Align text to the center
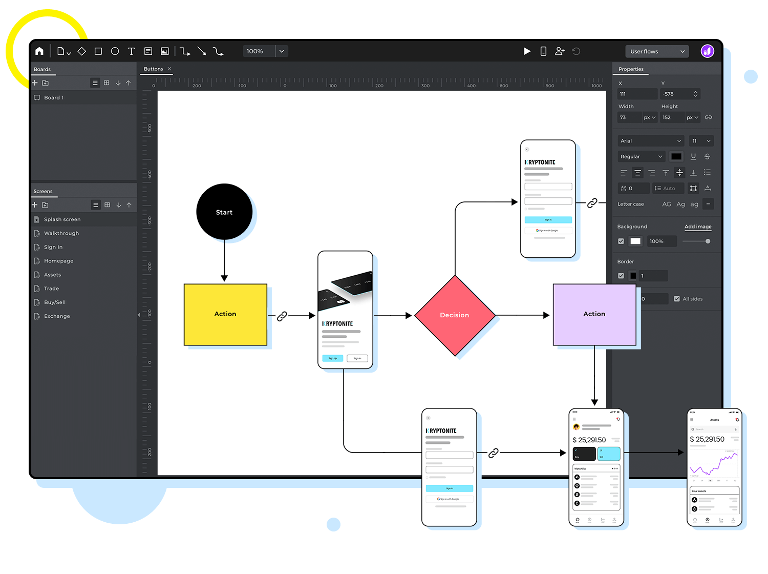This screenshot has height=574, width=768. [637, 173]
